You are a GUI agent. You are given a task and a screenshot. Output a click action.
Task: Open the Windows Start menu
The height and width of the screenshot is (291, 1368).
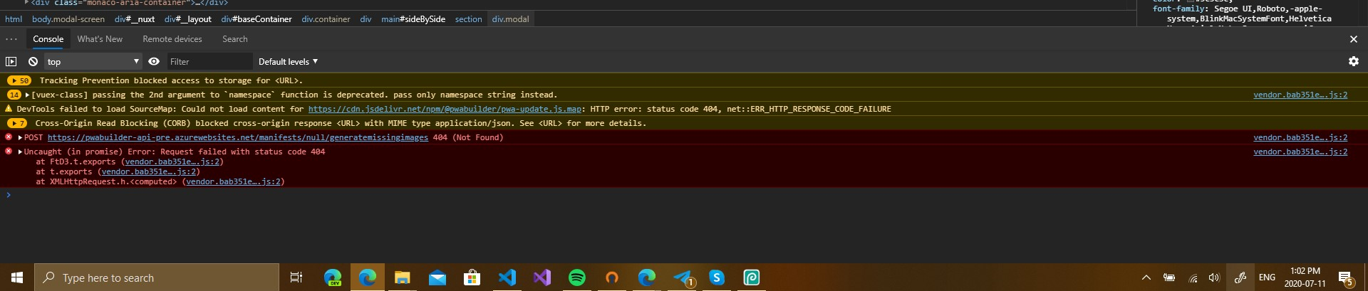pos(17,277)
